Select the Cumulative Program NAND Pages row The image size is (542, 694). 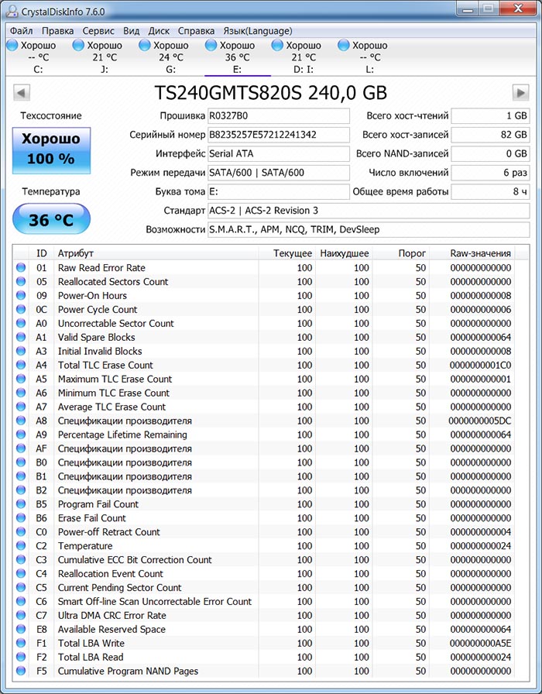click(264, 671)
